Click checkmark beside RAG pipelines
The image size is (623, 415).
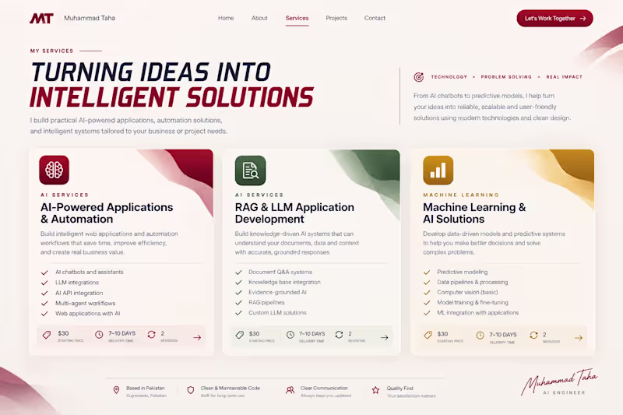238,303
